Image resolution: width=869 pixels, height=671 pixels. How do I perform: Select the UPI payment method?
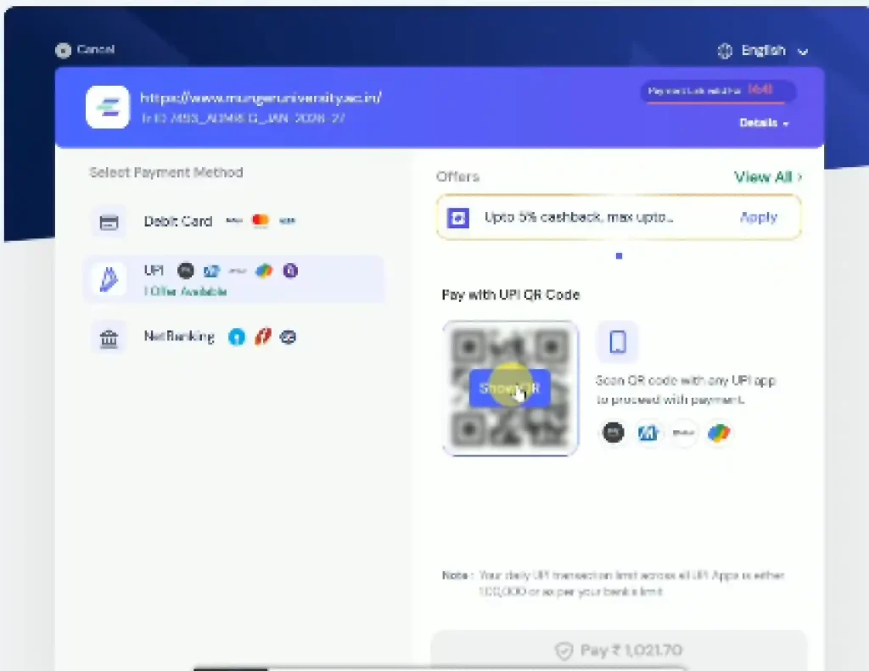233,279
